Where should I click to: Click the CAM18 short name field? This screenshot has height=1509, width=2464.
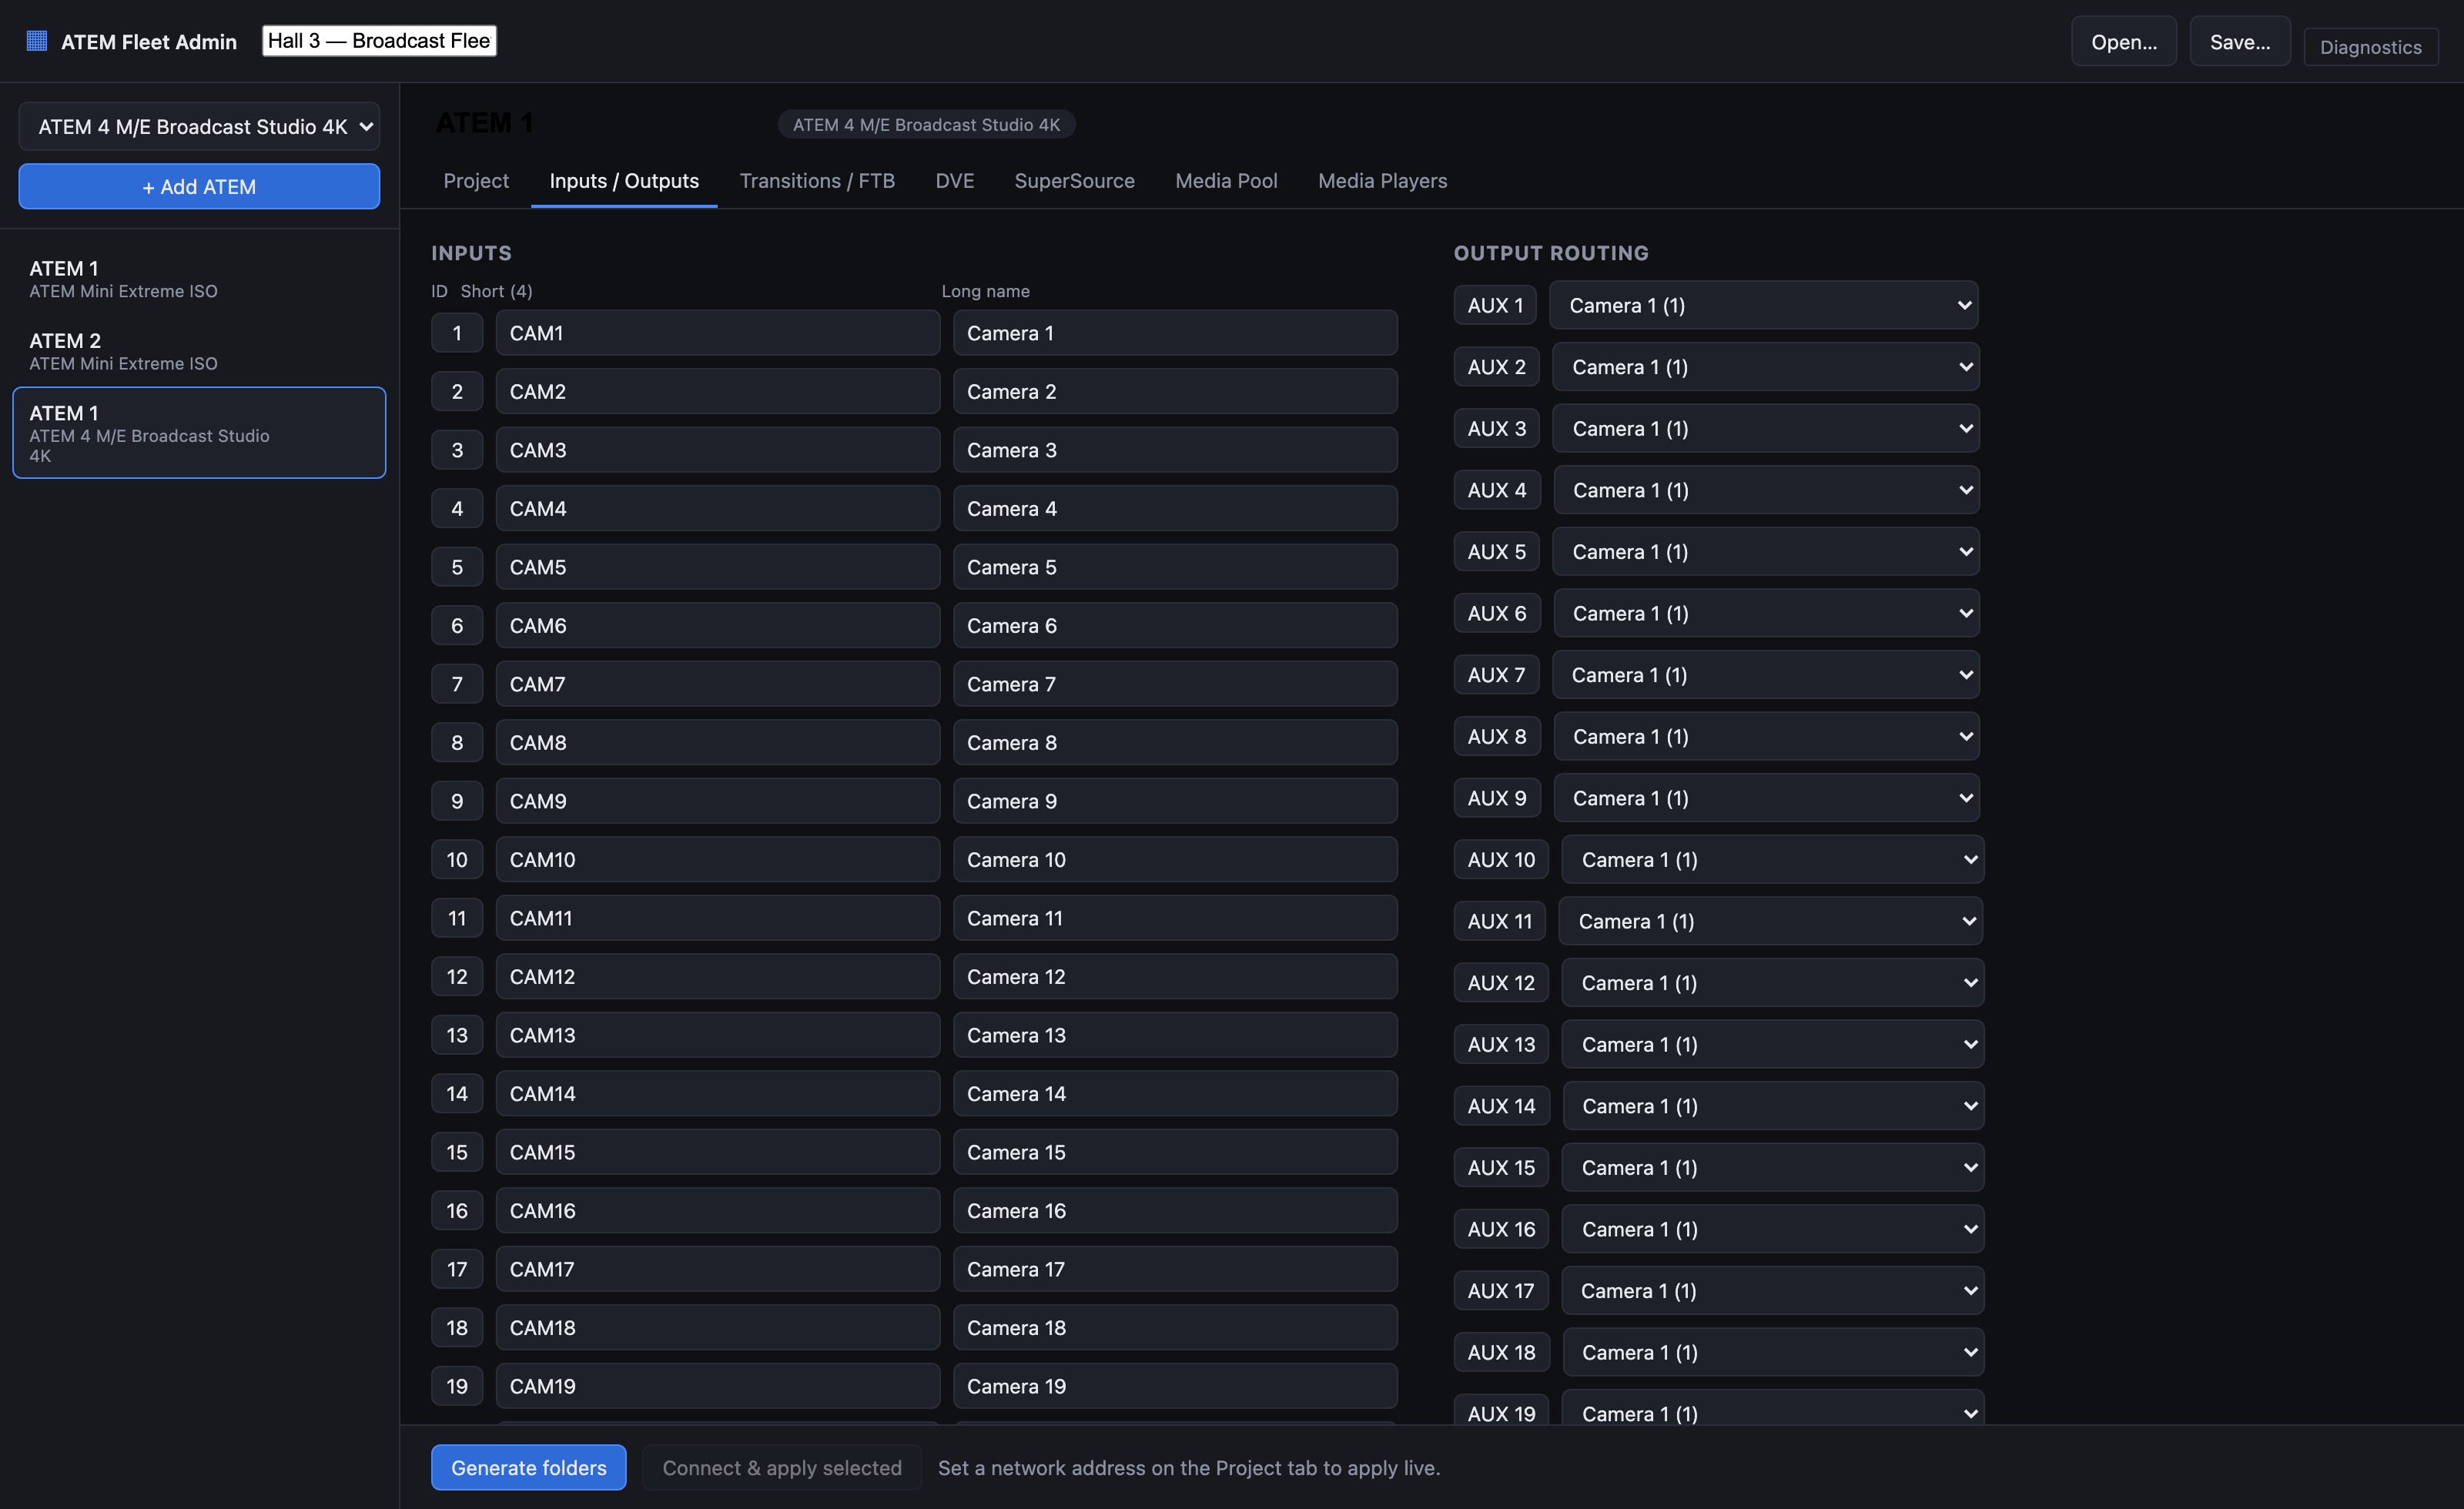pyautogui.click(x=717, y=1328)
